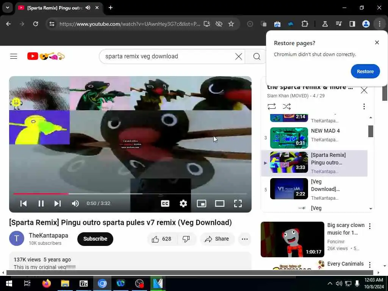
Task: Open a new browser tab
Action: (x=111, y=8)
